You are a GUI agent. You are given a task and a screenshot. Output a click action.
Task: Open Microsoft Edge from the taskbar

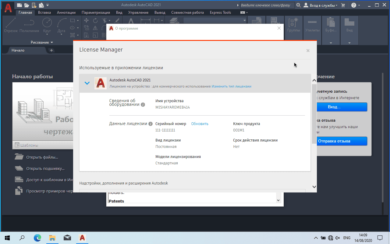tap(37, 238)
